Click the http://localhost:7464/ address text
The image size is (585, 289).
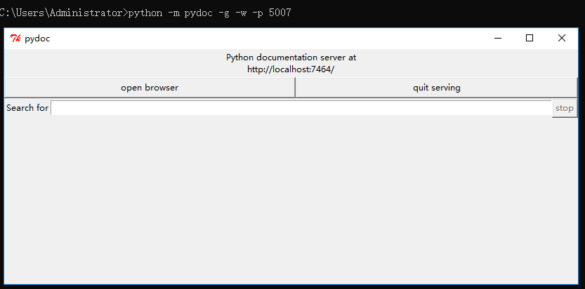(291, 69)
